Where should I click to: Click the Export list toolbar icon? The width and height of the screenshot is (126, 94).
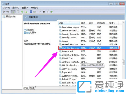point(26,12)
